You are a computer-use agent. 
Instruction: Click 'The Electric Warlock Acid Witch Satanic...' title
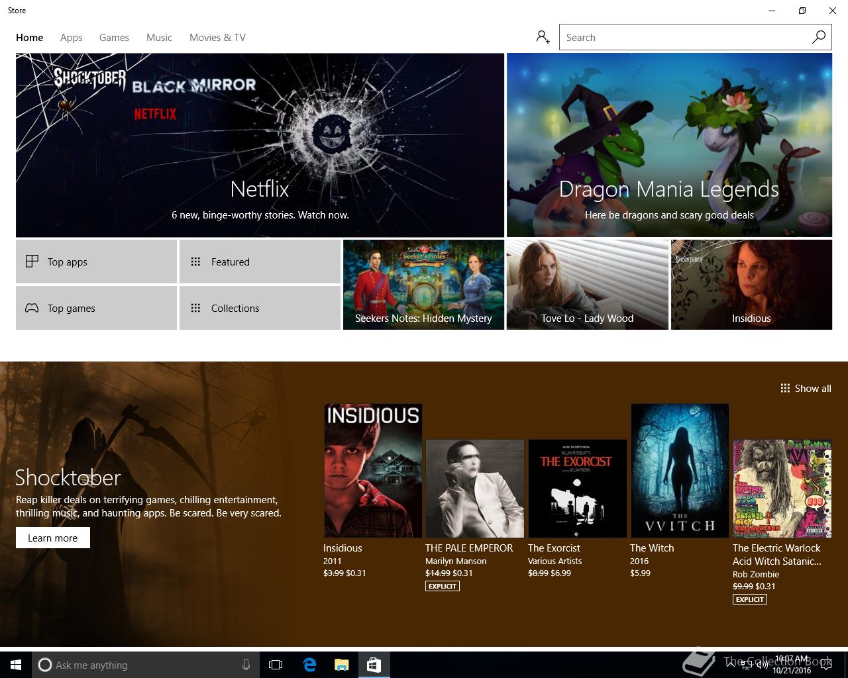[777, 555]
